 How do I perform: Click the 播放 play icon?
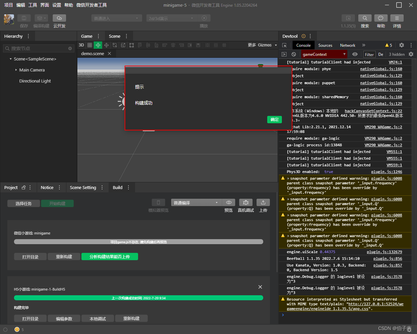coord(204,18)
